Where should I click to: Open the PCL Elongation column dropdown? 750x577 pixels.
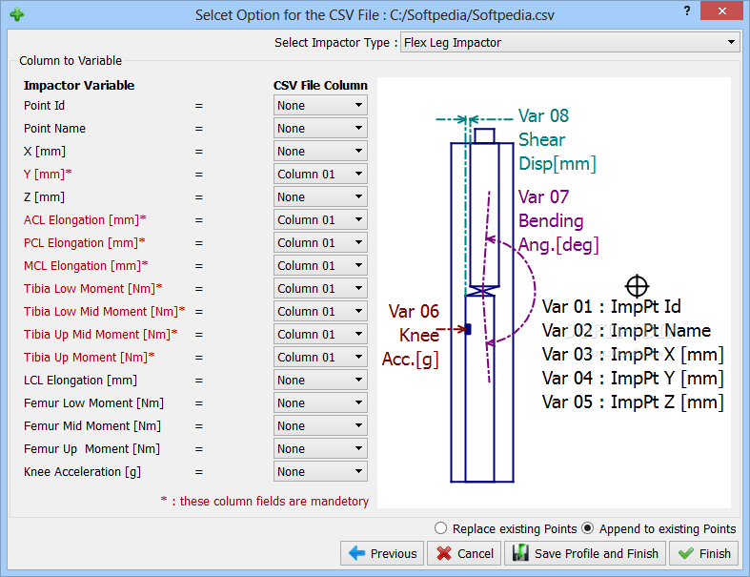tap(320, 243)
